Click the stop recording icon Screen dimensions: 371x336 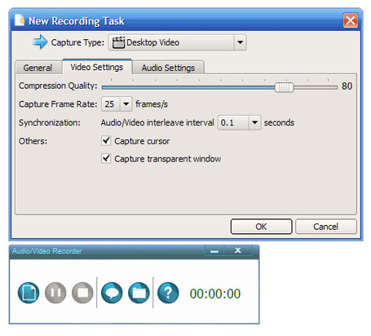82,293
